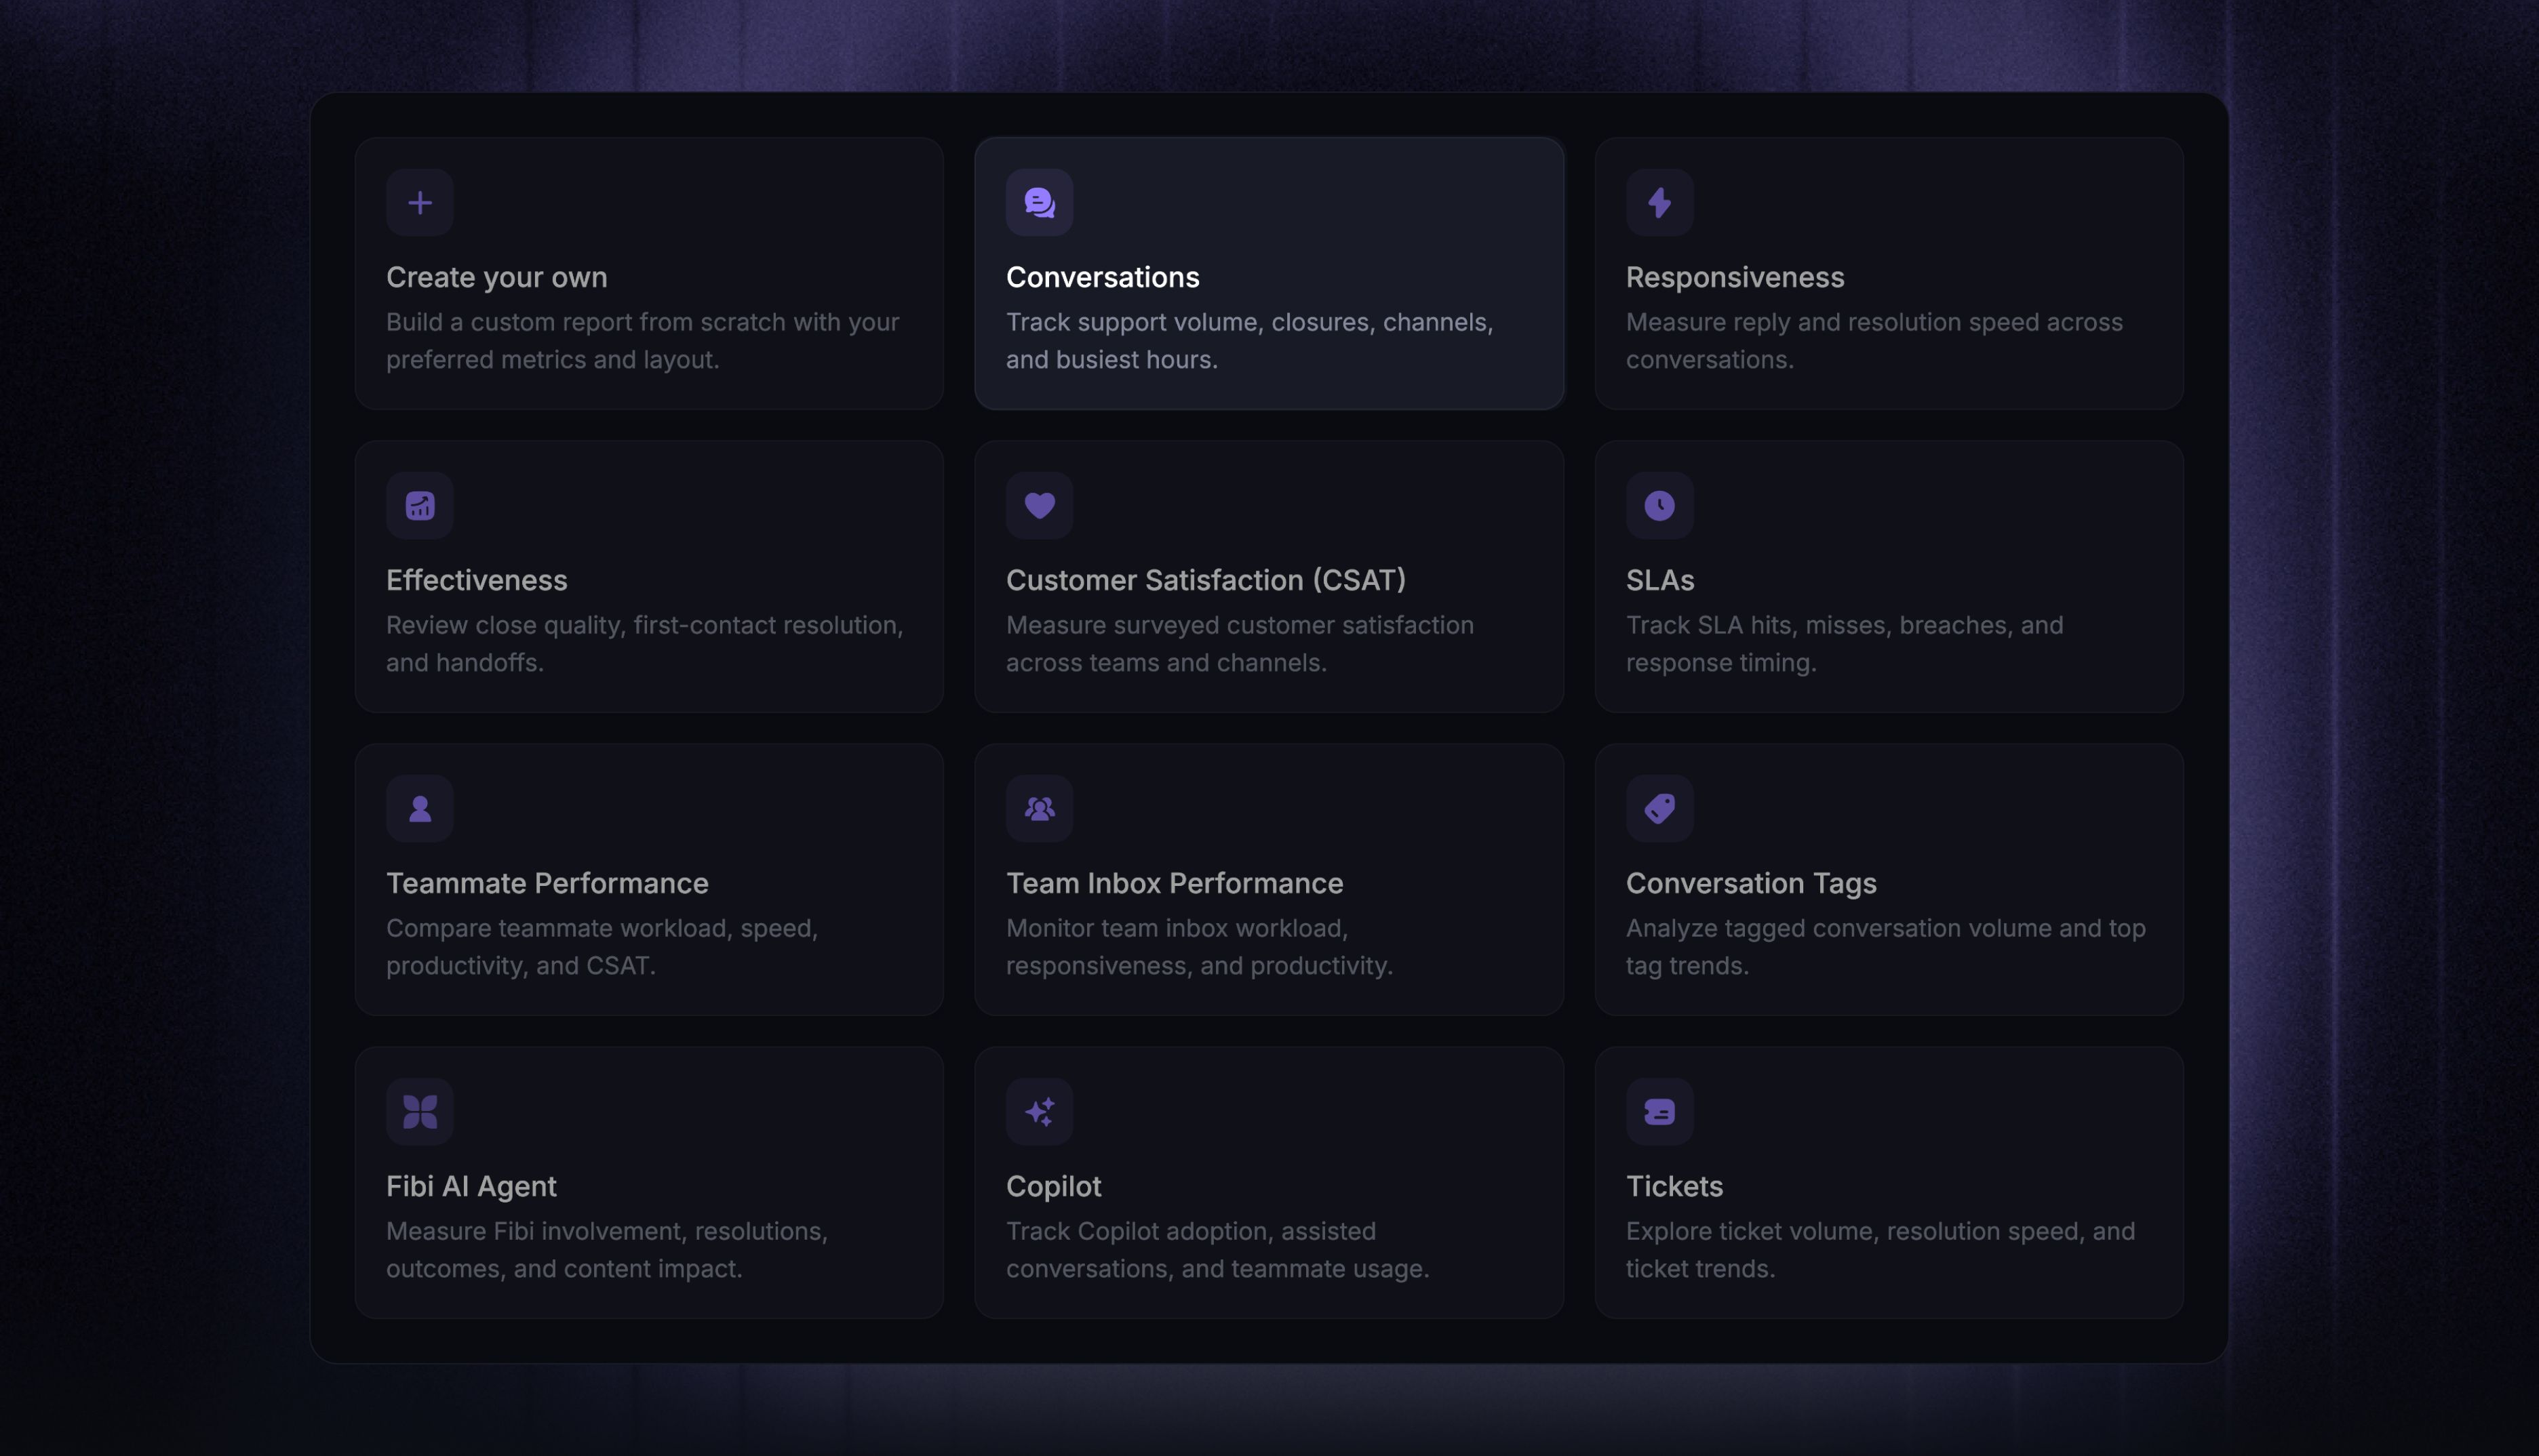Click the Fibi AI Agent butterfly icon
The width and height of the screenshot is (2539, 1456).
click(x=419, y=1112)
